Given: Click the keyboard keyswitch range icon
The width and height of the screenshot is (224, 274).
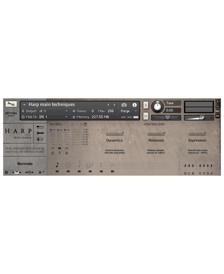Looking at the screenshot, I should pyautogui.click(x=17, y=172).
